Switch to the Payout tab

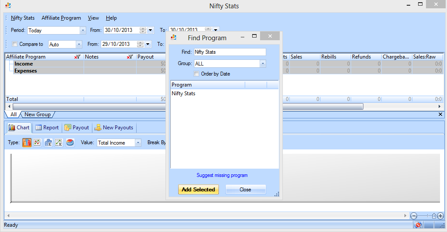coord(77,128)
